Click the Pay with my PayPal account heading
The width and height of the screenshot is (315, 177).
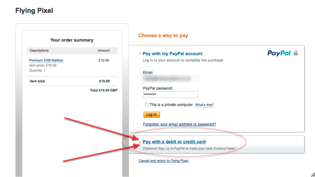(x=173, y=54)
